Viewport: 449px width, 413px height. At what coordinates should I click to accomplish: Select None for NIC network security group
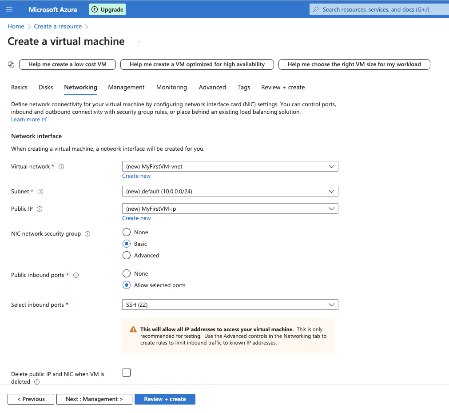(x=126, y=232)
